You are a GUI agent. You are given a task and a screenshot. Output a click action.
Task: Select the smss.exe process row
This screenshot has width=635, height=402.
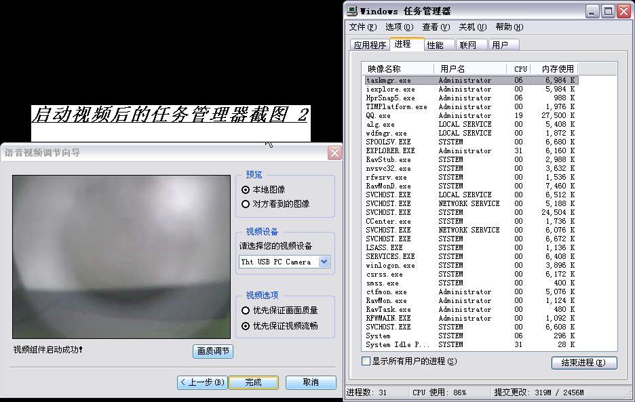(x=471, y=283)
